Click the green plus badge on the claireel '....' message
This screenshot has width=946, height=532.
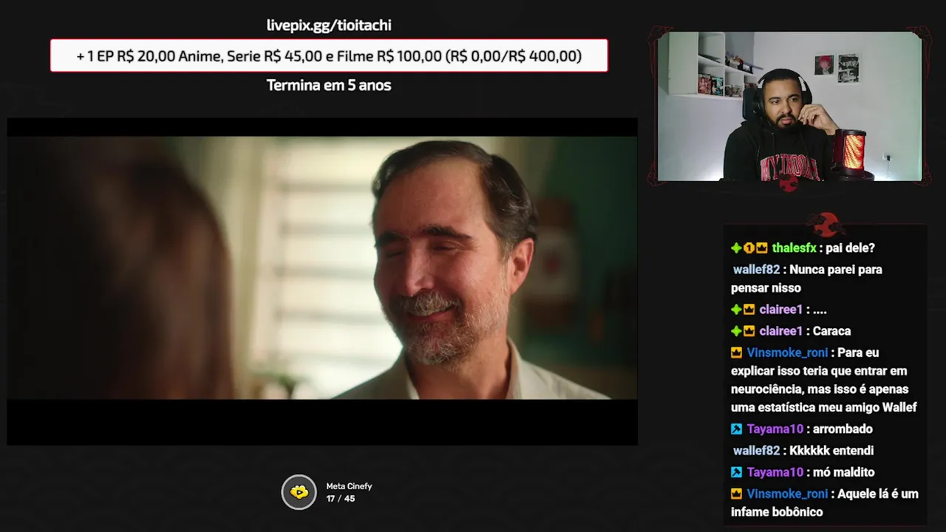tap(736, 310)
